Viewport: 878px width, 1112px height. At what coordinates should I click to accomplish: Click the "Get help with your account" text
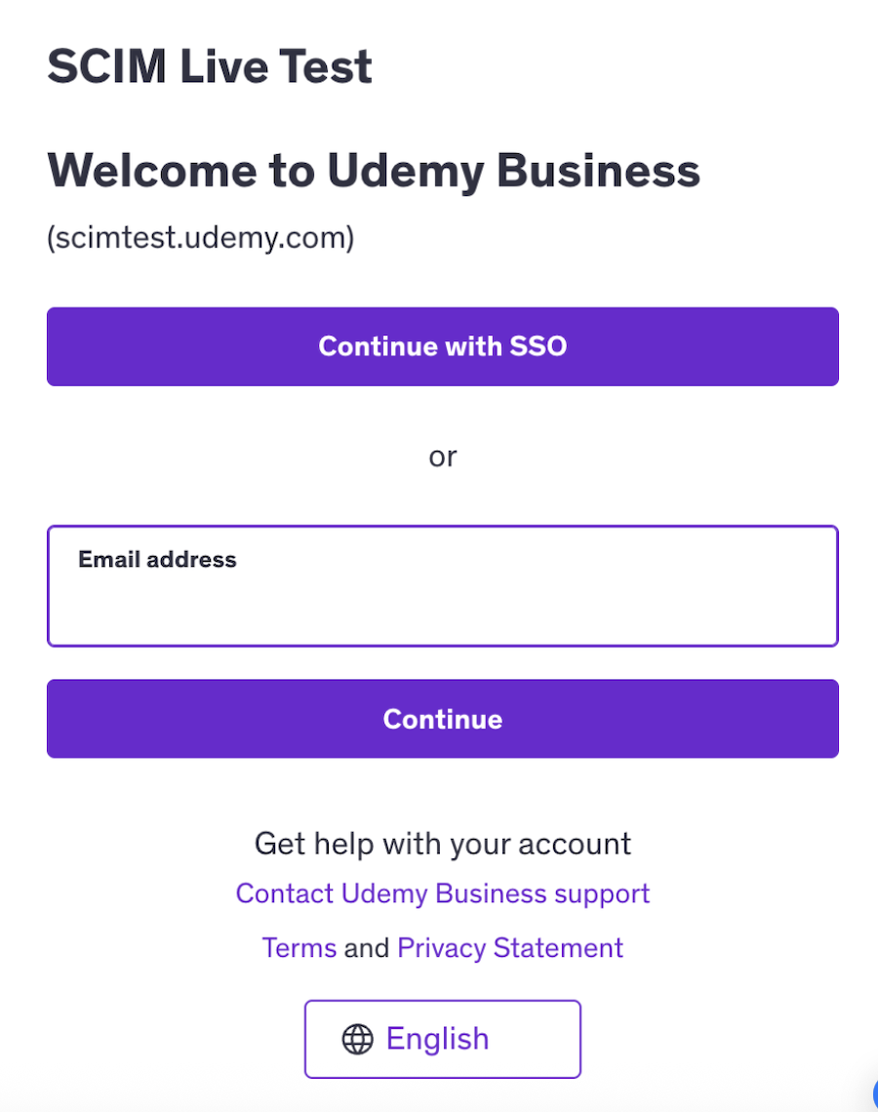[x=443, y=844]
